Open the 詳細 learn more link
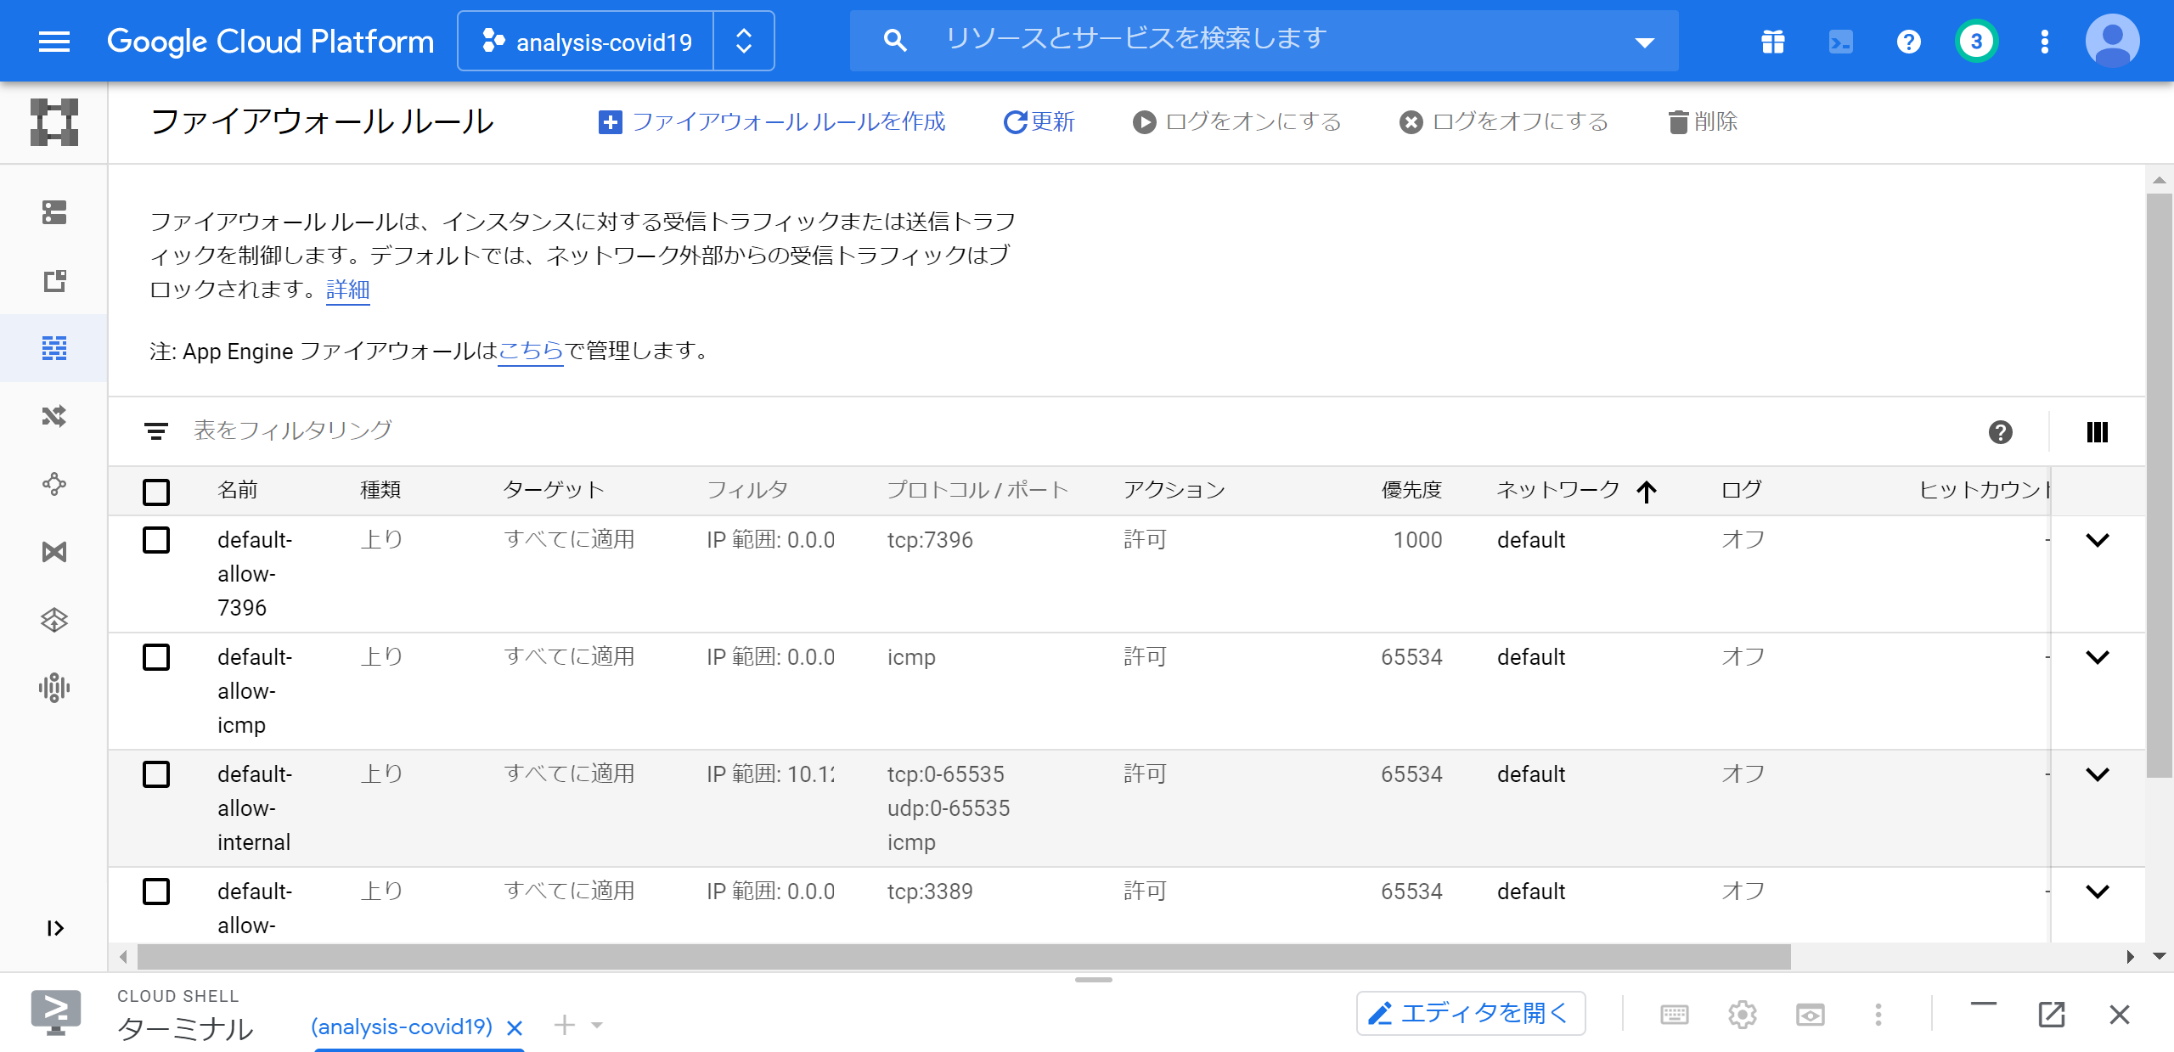This screenshot has height=1052, width=2174. [x=347, y=290]
